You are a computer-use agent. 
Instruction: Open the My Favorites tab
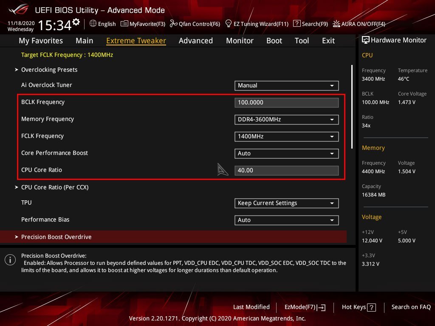[x=41, y=41]
